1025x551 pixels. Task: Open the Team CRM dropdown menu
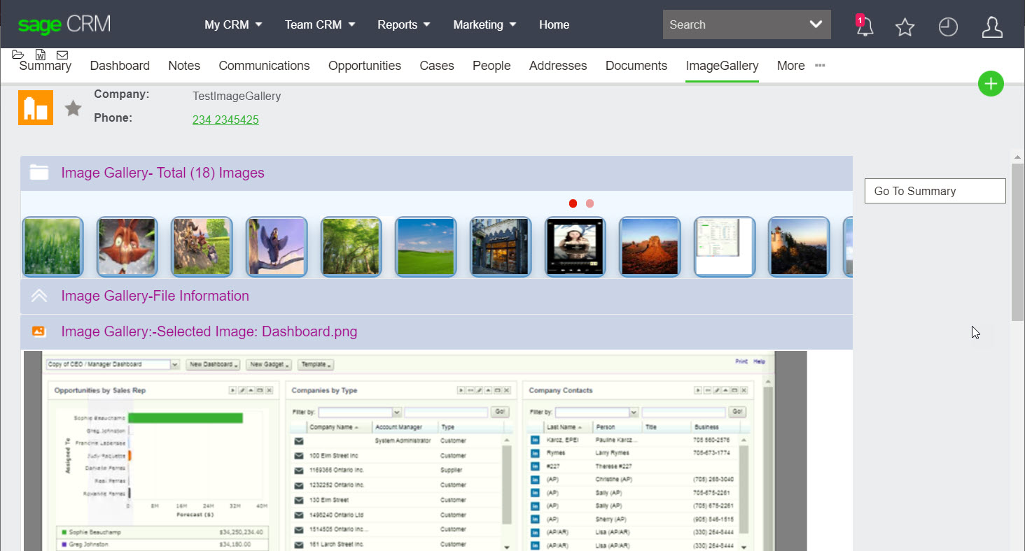click(320, 24)
